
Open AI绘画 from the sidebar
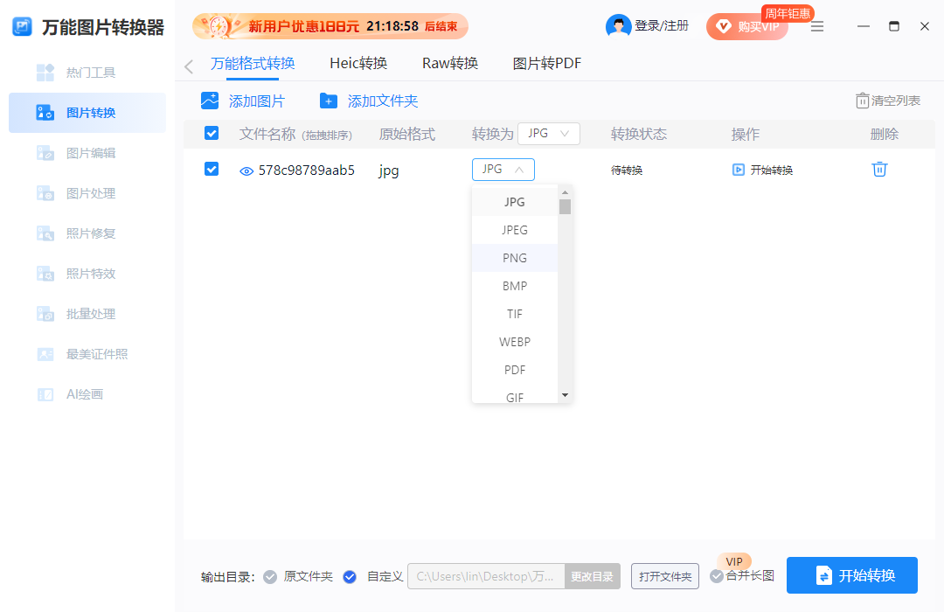pos(87,394)
